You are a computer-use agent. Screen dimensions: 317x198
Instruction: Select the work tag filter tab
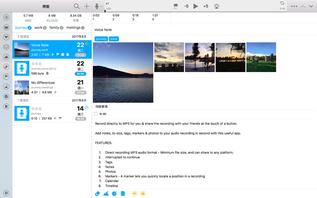click(40, 28)
